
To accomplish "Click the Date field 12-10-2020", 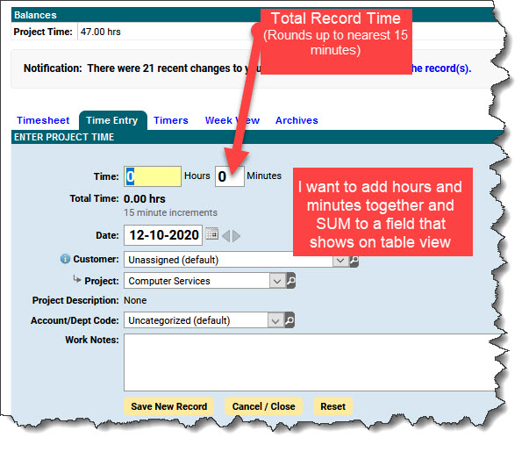I will tap(163, 235).
